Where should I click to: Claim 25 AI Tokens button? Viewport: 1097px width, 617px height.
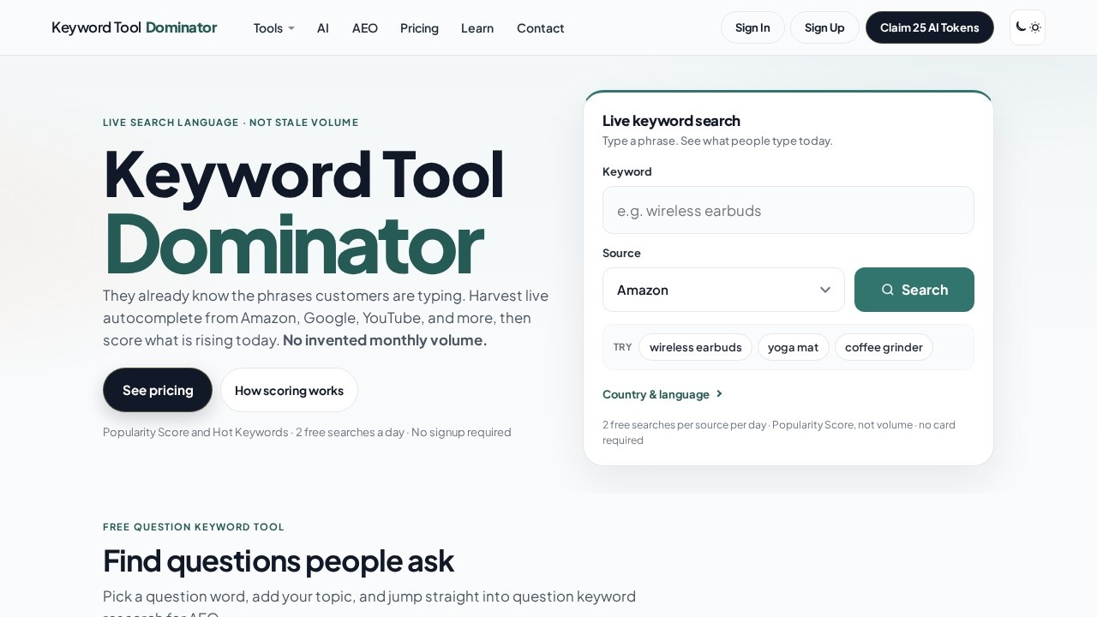930,27
